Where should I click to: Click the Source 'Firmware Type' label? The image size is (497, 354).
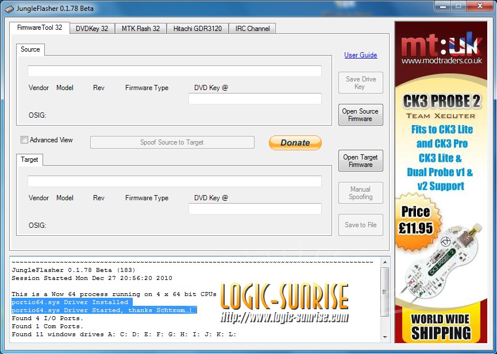pos(147,88)
